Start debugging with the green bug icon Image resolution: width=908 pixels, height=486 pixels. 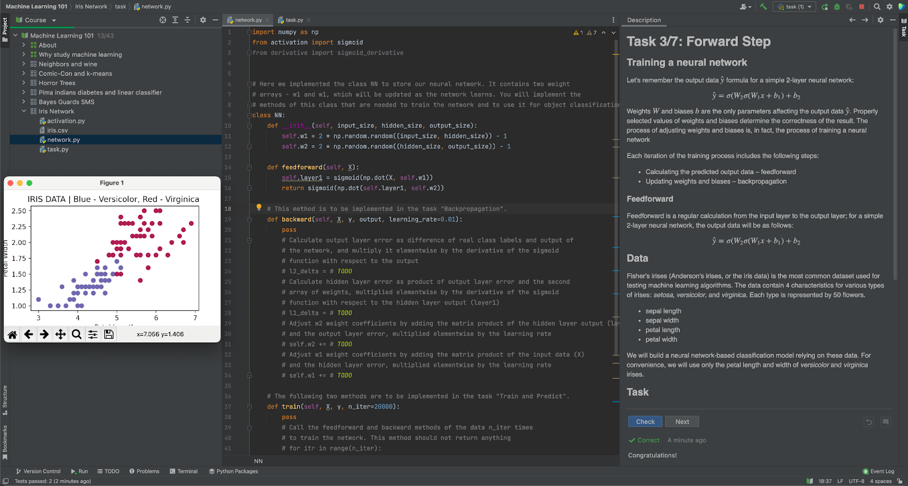tap(836, 7)
